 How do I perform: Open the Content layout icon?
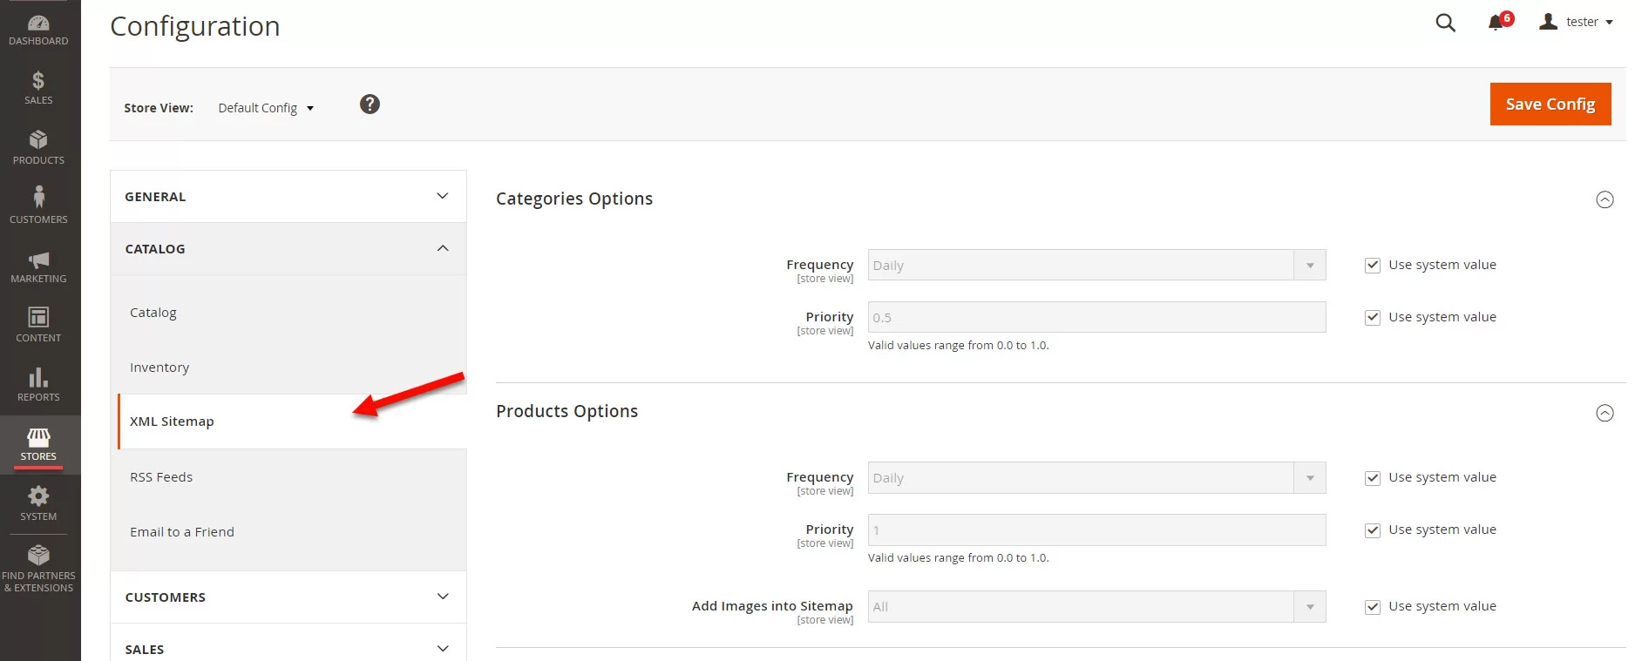[x=38, y=317]
